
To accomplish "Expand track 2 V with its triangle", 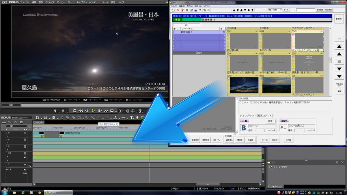I will [x=7, y=150].
